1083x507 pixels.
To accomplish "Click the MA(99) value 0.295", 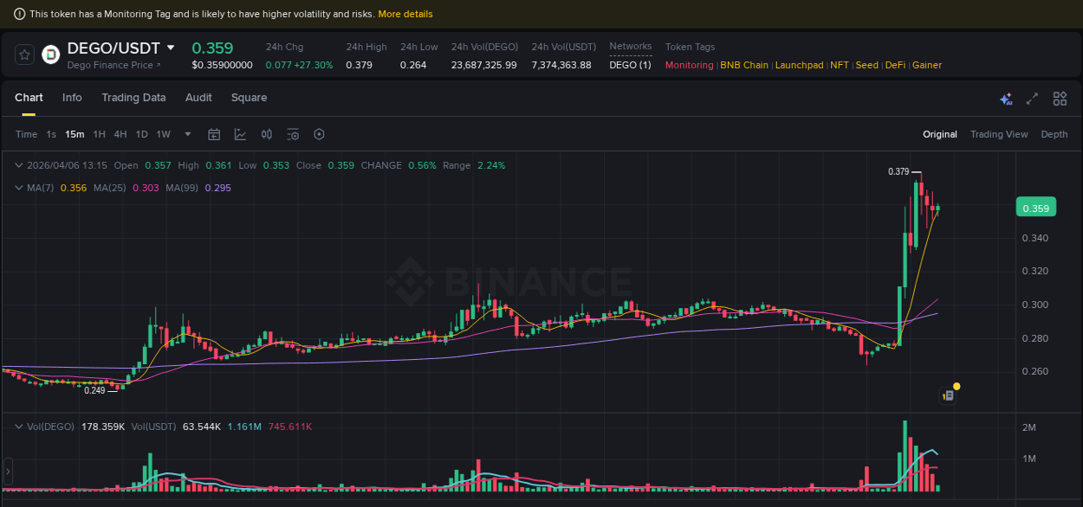I will (217, 188).
